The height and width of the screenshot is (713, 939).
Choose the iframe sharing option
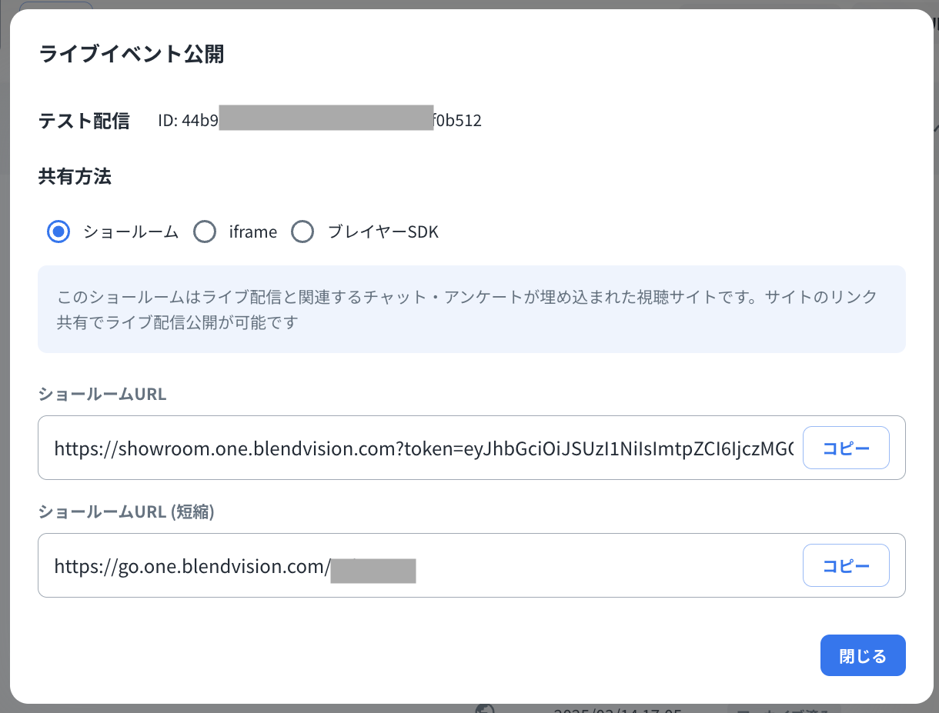205,232
